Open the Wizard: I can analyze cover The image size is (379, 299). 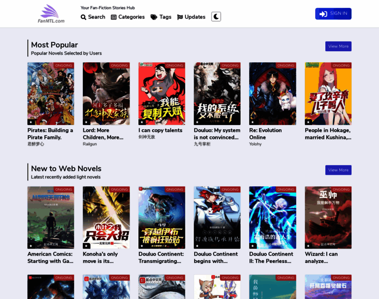328,217
